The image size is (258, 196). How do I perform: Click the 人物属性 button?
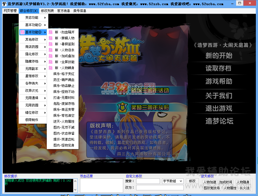(230, 188)
